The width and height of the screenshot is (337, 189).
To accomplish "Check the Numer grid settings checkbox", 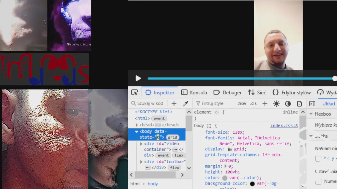I will click(318, 181).
